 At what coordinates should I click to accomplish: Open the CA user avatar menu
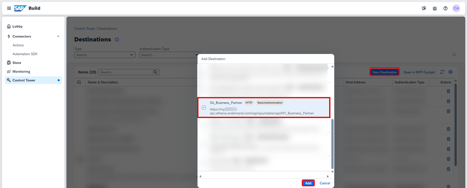click(x=456, y=8)
